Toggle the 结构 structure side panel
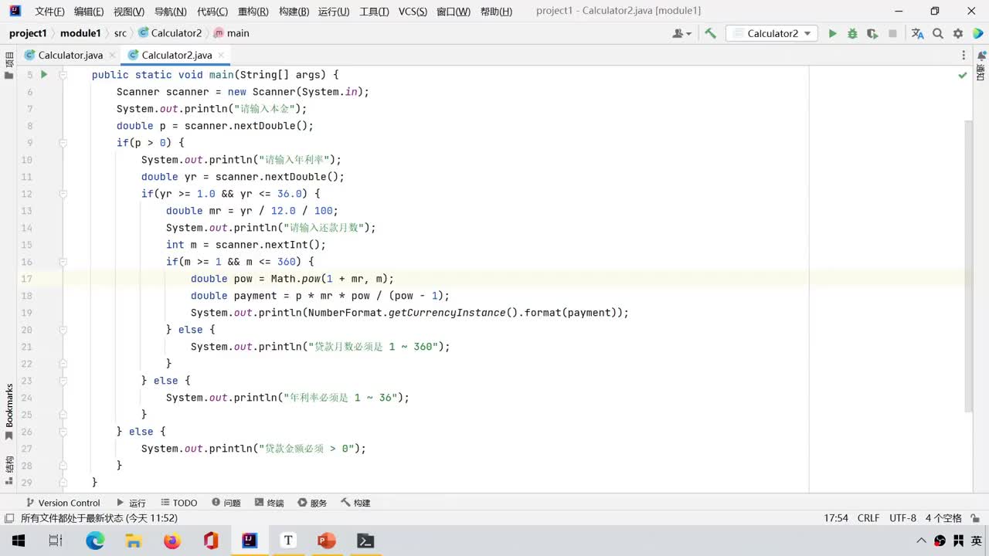Image resolution: width=989 pixels, height=556 pixels. click(9, 470)
